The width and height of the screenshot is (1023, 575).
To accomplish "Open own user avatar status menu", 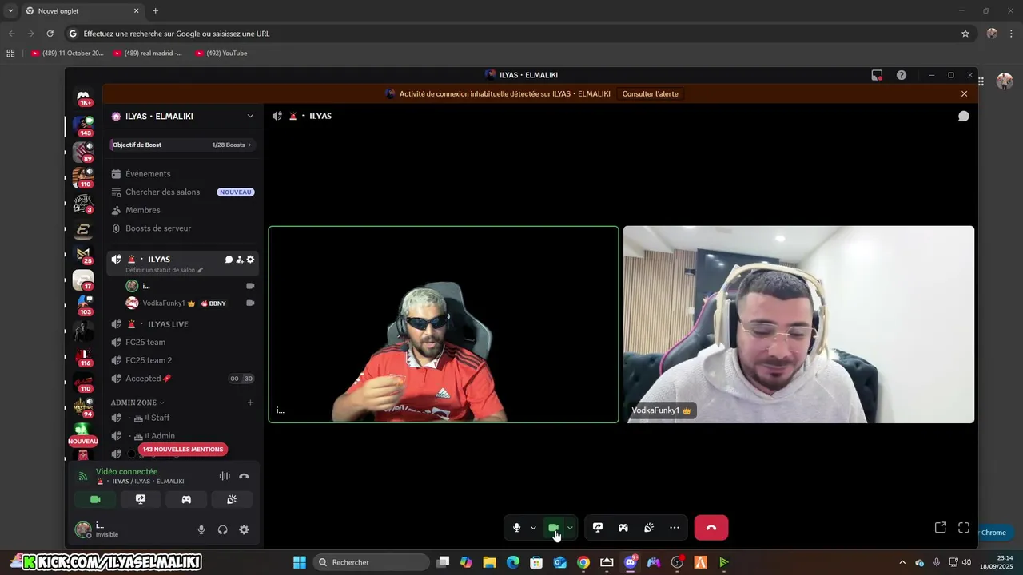I will tap(83, 529).
